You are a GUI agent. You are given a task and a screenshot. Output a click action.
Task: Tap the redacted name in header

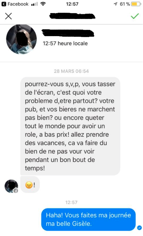point(72,16)
